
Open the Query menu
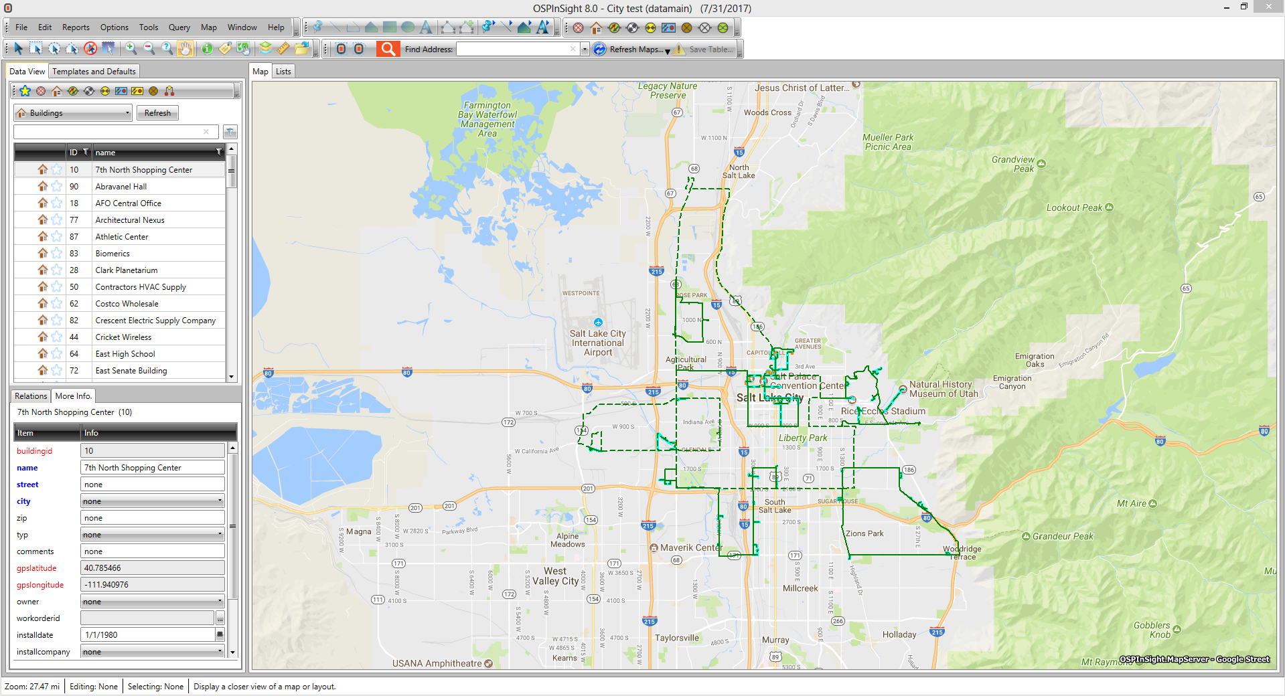[179, 27]
